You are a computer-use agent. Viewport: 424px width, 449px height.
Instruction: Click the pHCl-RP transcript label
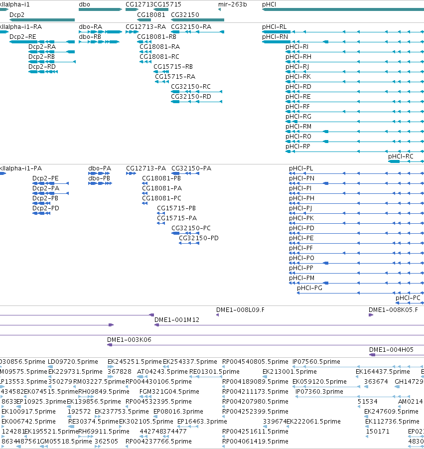pyautogui.click(x=298, y=147)
